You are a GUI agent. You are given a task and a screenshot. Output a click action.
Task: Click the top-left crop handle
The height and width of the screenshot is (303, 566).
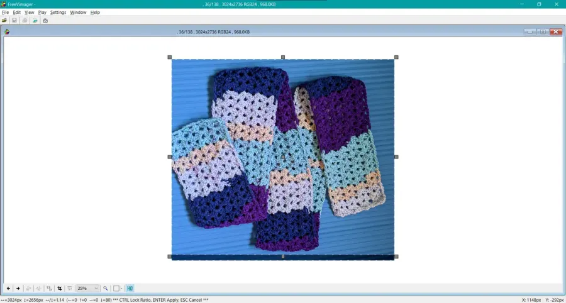(x=170, y=57)
